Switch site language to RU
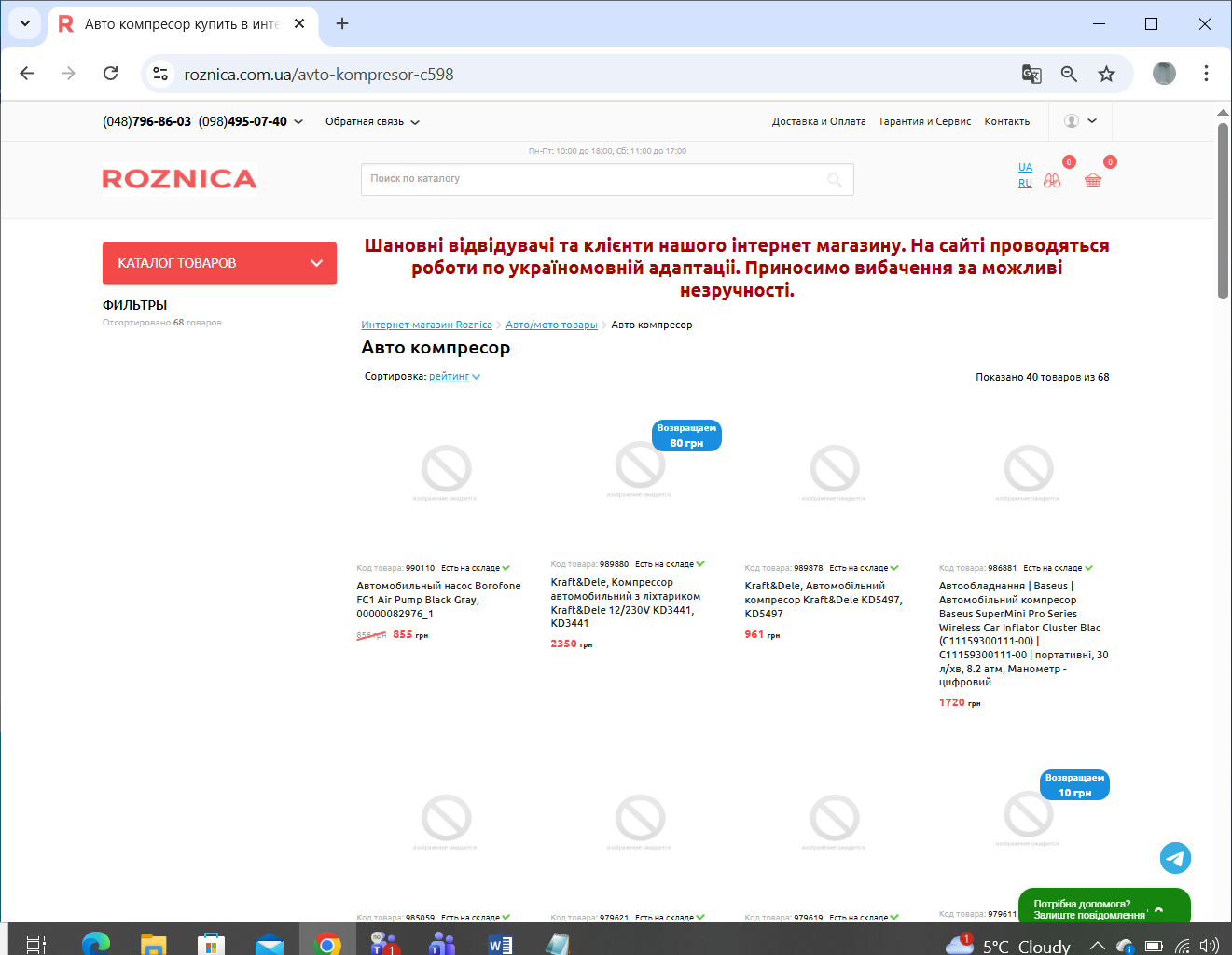This screenshot has width=1232, height=955. (1025, 183)
